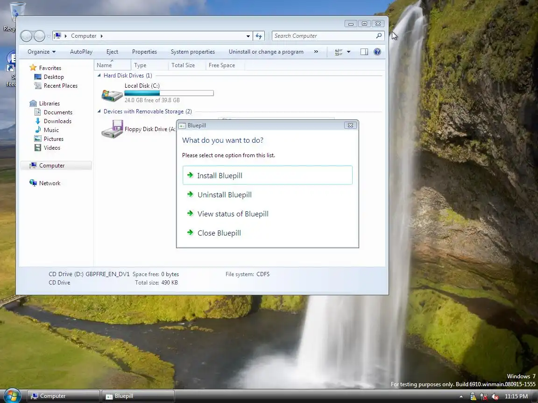Maximize the Computer Explorer window
538x403 pixels.
364,24
